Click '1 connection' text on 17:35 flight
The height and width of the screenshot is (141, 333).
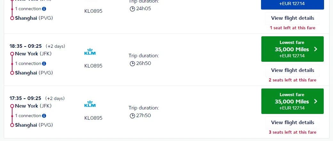pyautogui.click(x=28, y=116)
